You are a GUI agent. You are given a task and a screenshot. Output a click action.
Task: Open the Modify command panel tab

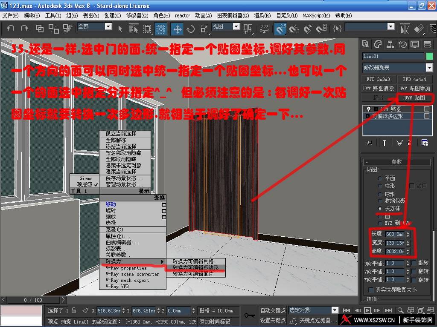pyautogui.click(x=378, y=44)
